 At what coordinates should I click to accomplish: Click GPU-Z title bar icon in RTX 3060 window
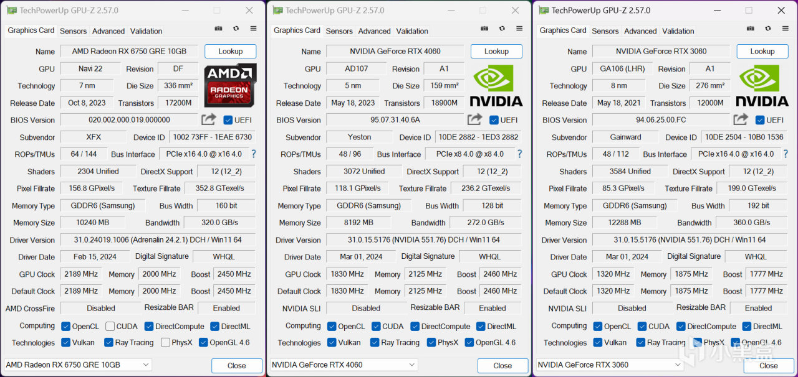[x=544, y=11]
